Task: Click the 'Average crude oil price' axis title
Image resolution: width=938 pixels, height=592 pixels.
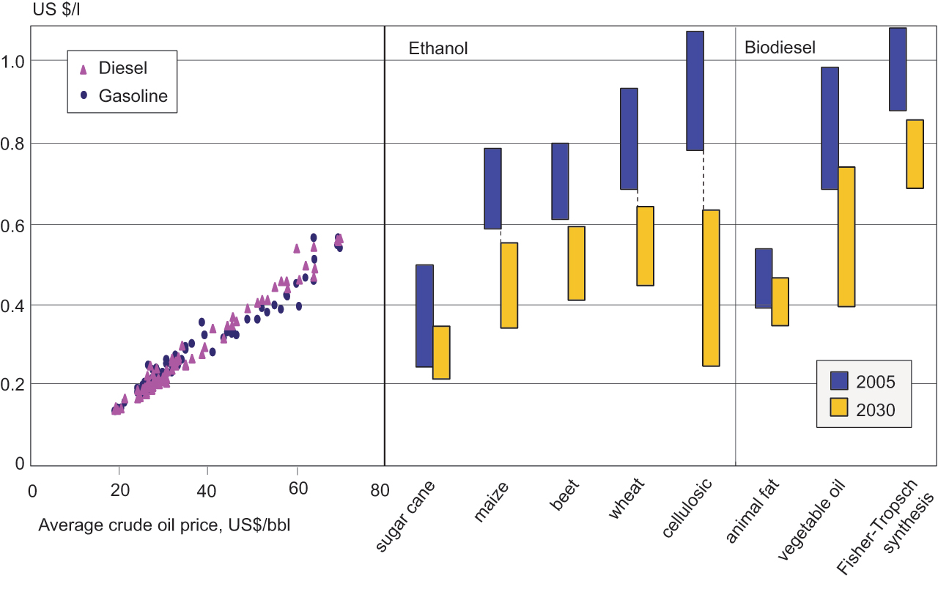Action: click(x=164, y=525)
